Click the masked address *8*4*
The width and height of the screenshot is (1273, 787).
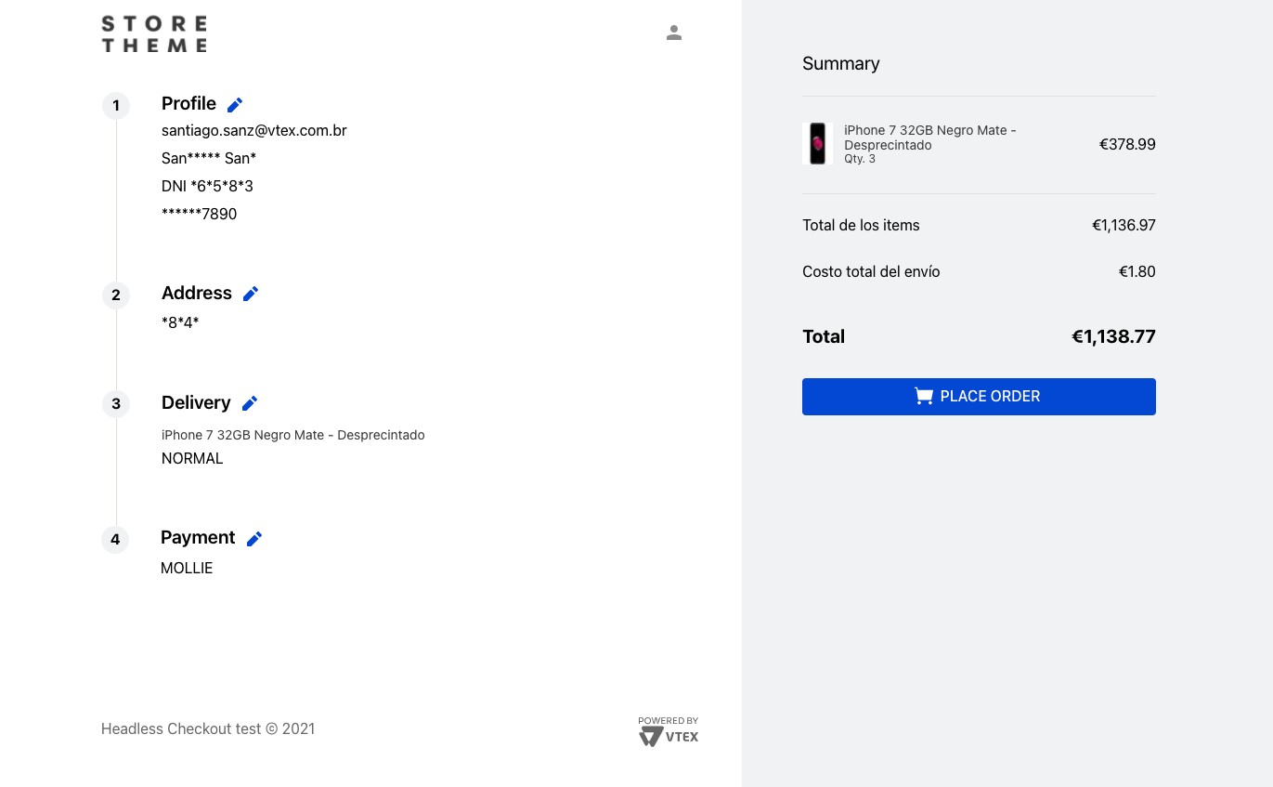(x=180, y=322)
